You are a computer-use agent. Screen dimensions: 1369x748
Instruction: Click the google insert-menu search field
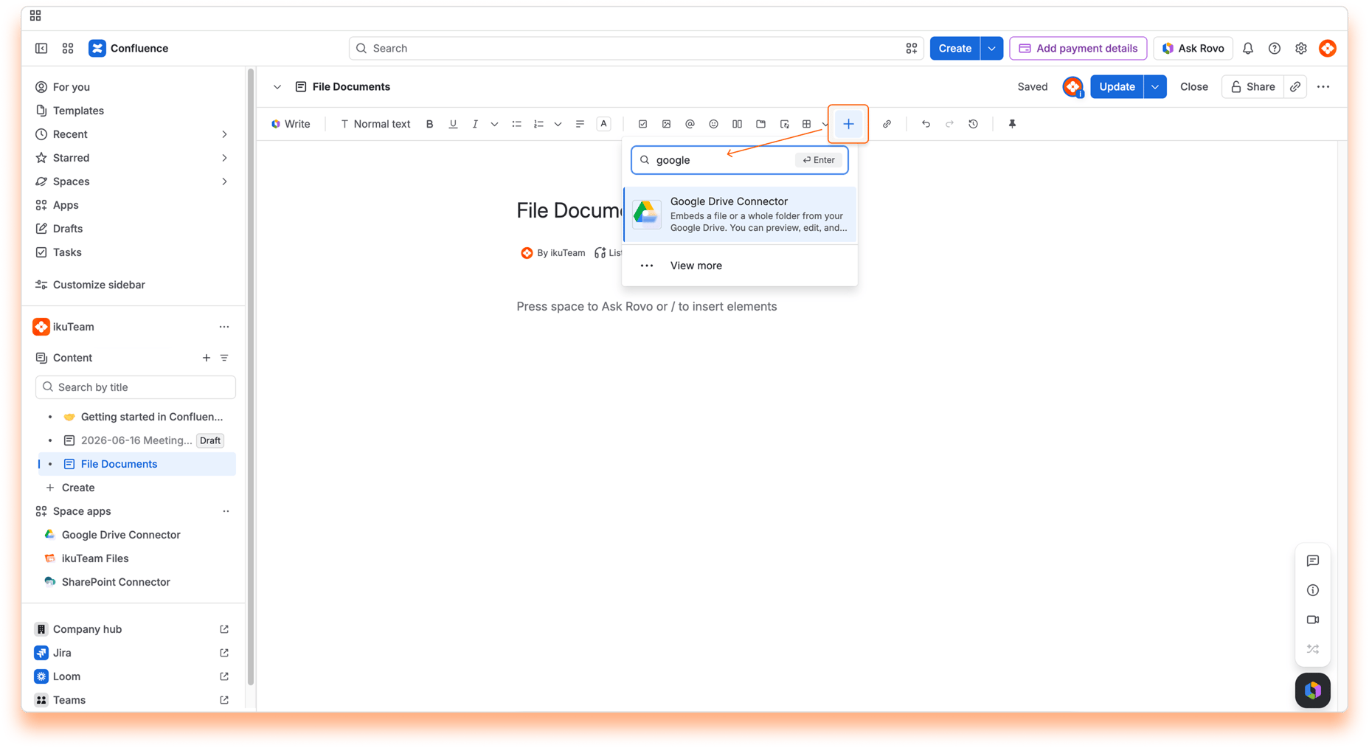[x=740, y=160]
